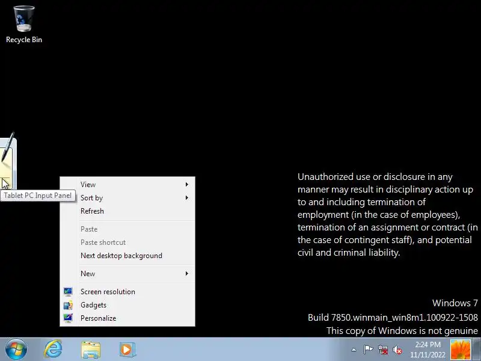The image size is (481, 361).
Task: Click the arrow next to Sort by
Action: (187, 198)
